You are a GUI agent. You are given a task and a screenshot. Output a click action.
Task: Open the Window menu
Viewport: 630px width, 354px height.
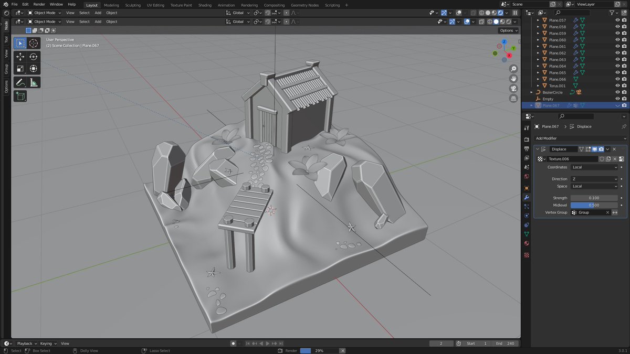click(x=56, y=4)
